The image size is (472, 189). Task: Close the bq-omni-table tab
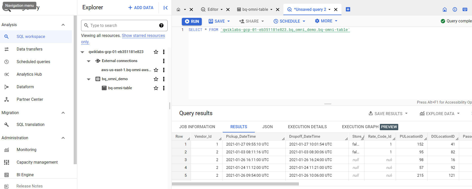coord(278,10)
